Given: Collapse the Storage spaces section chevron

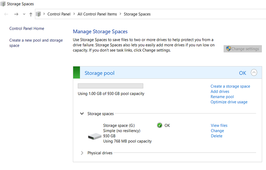Looking at the screenshot, I should click(82, 114).
